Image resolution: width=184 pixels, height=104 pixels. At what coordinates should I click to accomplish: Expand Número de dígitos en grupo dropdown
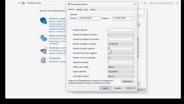121,44
